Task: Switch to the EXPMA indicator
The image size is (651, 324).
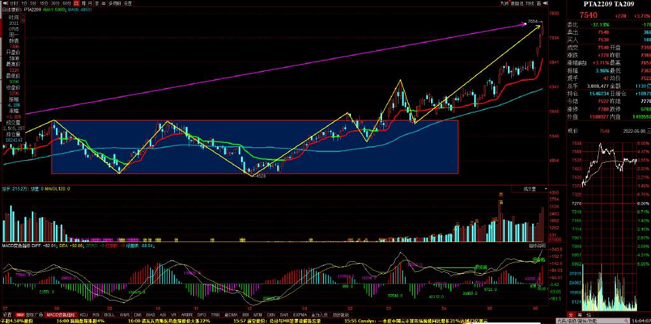Action: click(300, 315)
